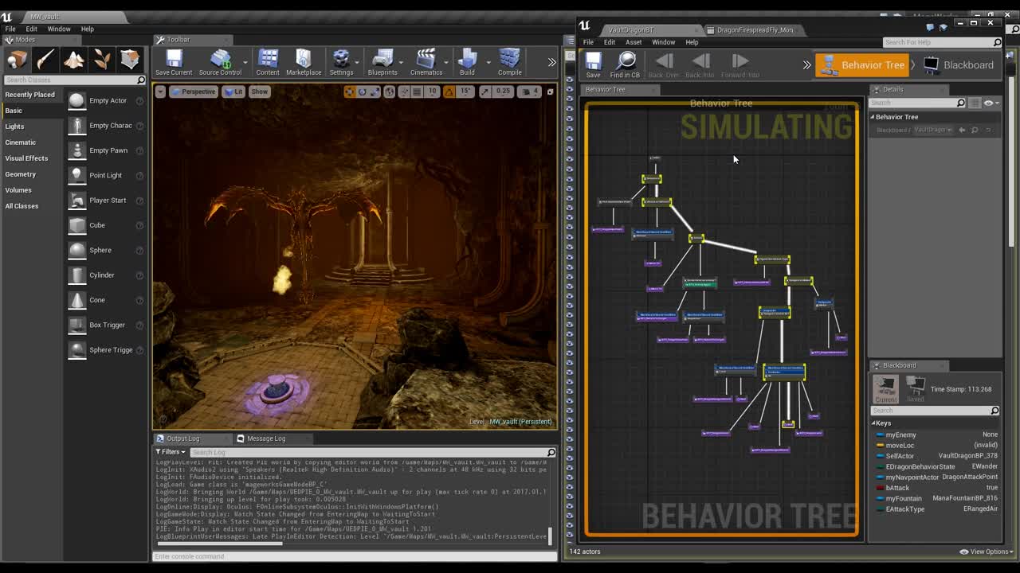Open the Marketplace from the toolbar

[x=304, y=60]
